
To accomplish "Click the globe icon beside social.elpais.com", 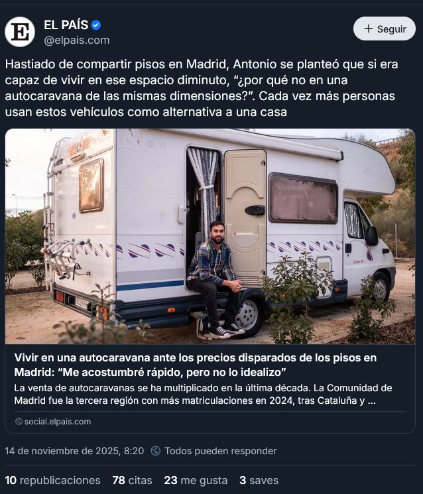I will 19,422.
